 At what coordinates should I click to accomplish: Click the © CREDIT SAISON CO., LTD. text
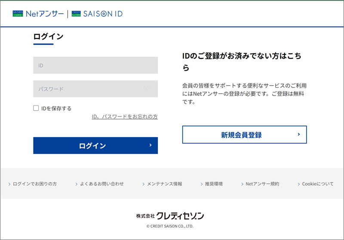pos(170,226)
